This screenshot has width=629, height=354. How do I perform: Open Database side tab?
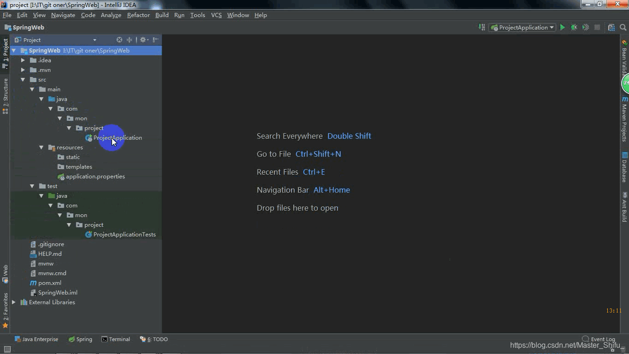624,167
